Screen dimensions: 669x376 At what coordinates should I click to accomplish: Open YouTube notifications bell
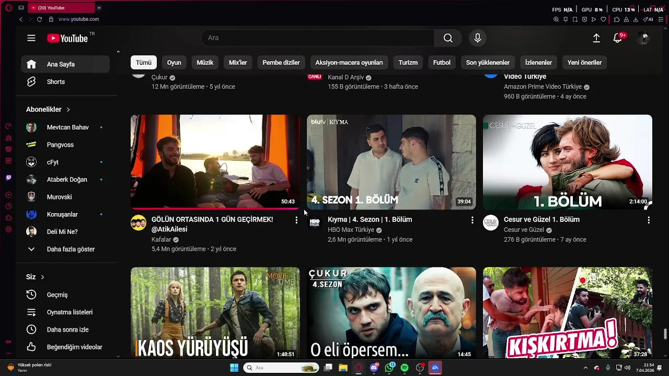pyautogui.click(x=618, y=38)
